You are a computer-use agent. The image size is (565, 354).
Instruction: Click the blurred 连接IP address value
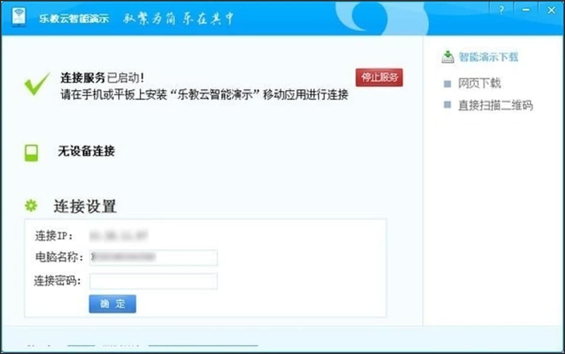118,236
